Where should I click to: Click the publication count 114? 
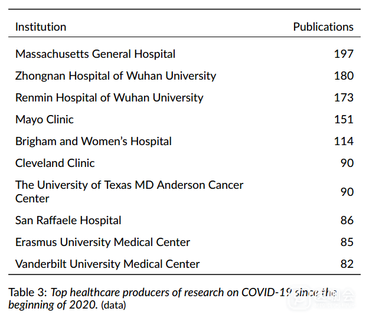(x=344, y=141)
